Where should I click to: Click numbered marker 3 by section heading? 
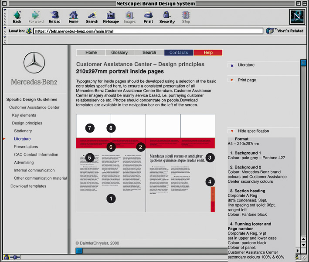(x=210, y=158)
